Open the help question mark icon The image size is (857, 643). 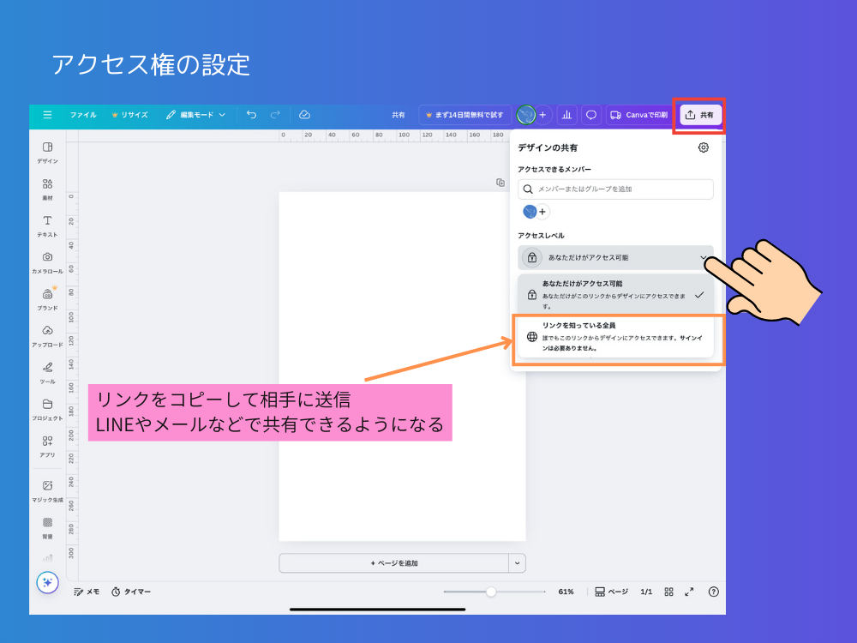pos(713,592)
